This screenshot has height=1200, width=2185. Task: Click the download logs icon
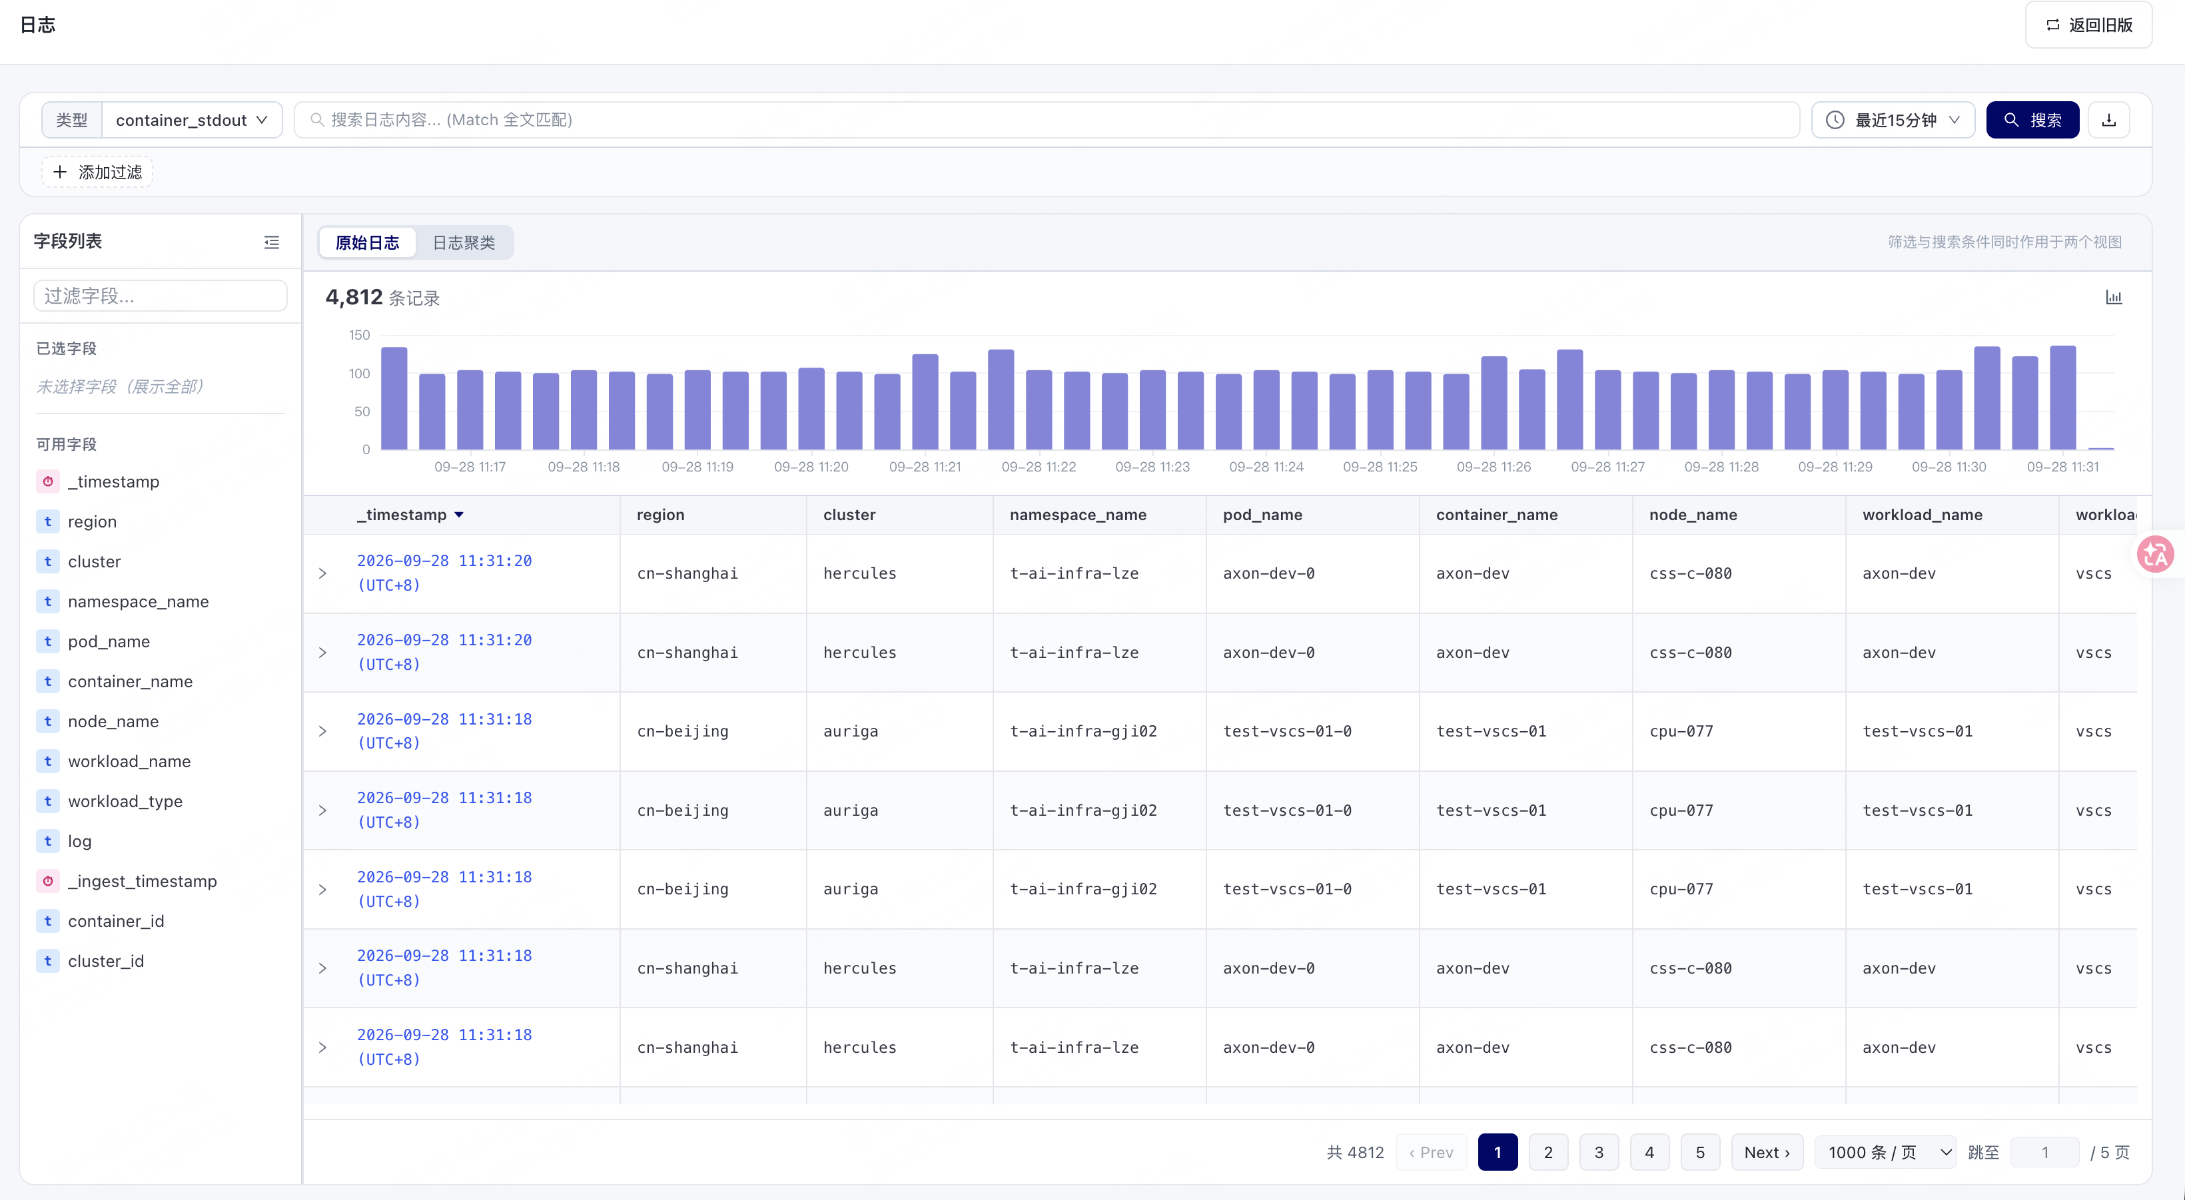click(x=2108, y=120)
